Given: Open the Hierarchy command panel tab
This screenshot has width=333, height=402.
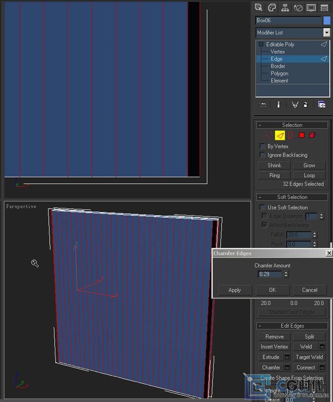Looking at the screenshot, I should [x=285, y=8].
